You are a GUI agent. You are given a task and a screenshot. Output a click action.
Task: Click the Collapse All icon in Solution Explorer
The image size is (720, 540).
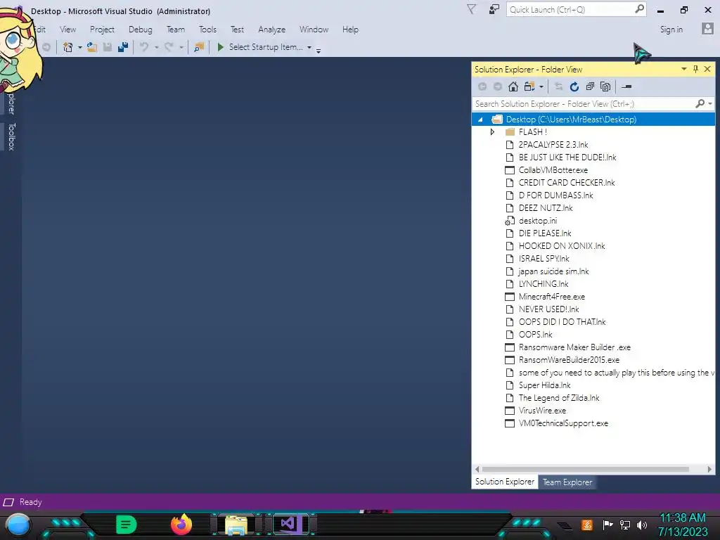(590, 86)
